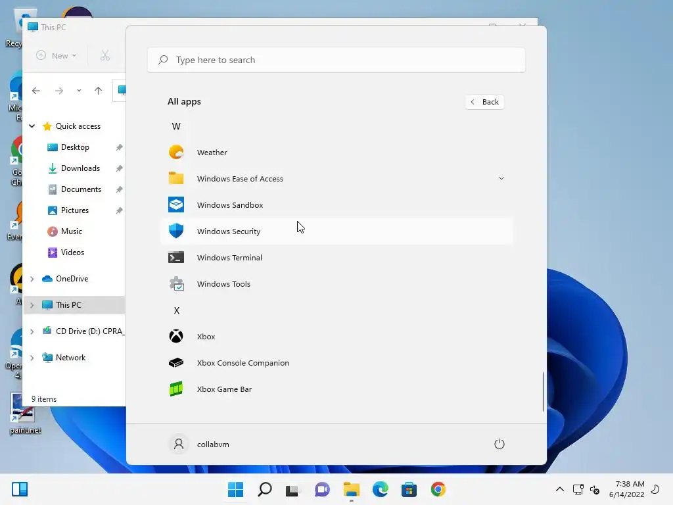673x505 pixels.
Task: Select Pictures in Quick access
Action: 75,210
